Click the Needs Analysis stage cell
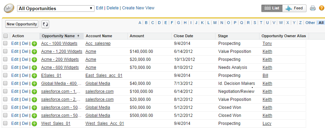The image size is (325, 128). 233,67
